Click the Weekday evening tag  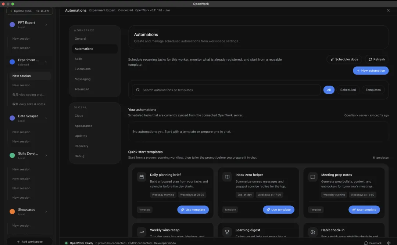point(334,195)
